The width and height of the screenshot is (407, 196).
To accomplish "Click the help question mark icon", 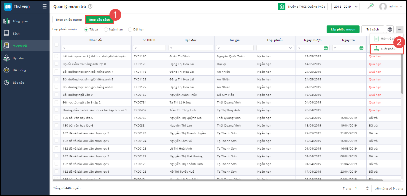I will point(90,7).
